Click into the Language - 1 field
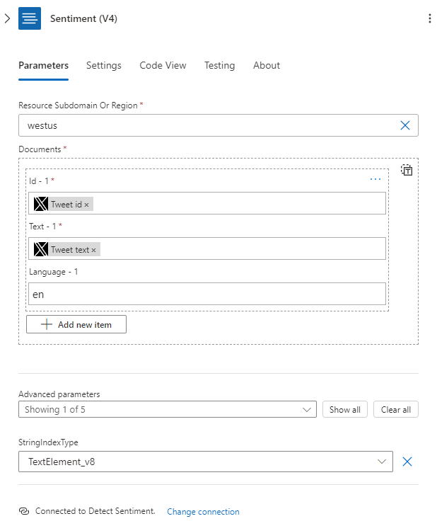 (207, 294)
